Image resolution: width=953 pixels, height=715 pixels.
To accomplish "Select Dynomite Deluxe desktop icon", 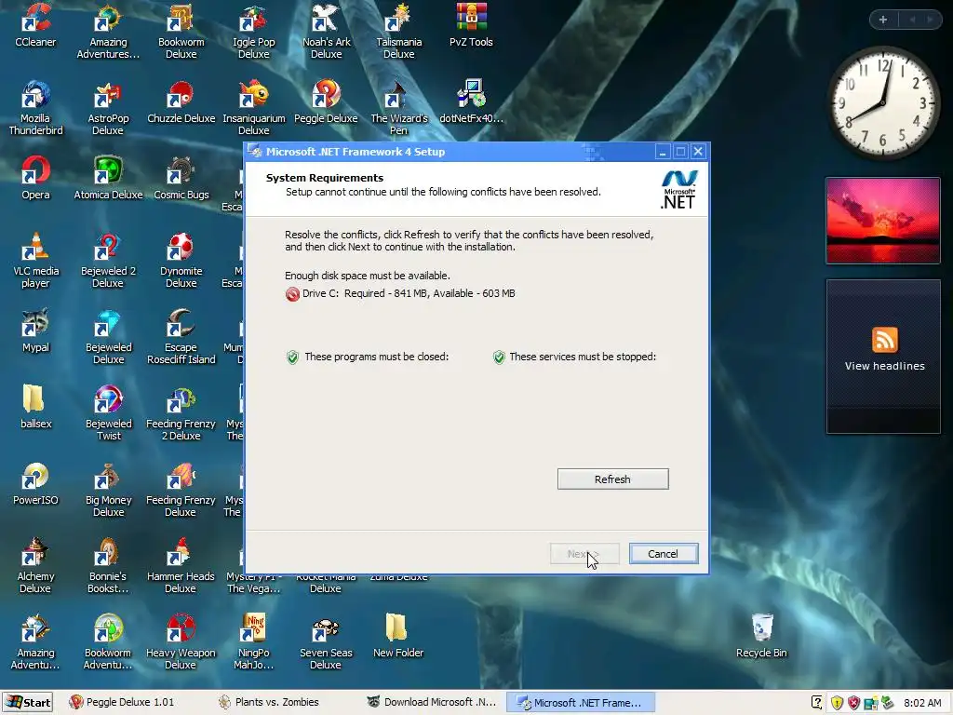I will [x=181, y=261].
